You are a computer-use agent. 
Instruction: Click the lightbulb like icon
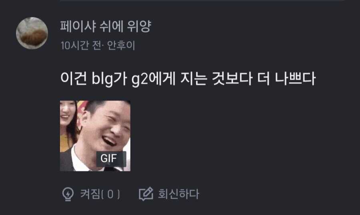[68, 194]
